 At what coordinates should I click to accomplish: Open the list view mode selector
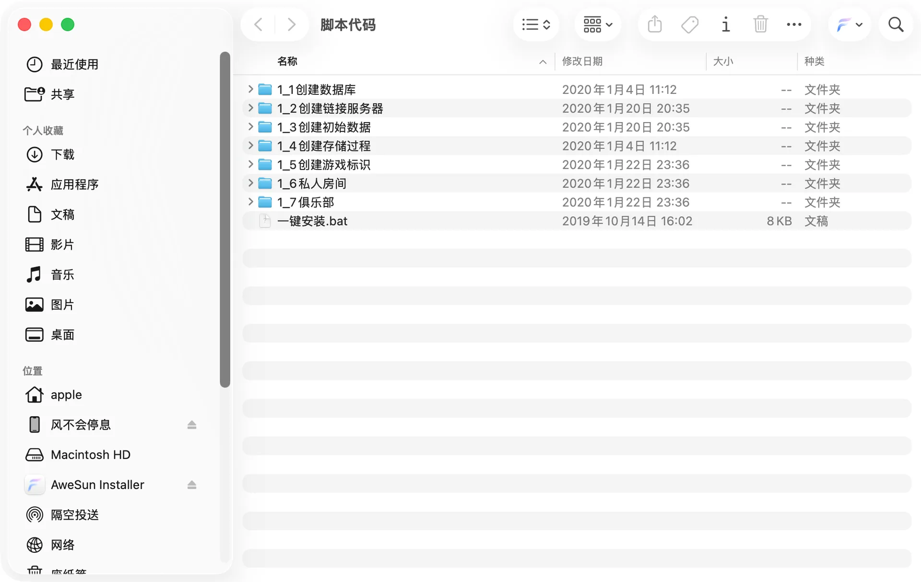pos(536,24)
